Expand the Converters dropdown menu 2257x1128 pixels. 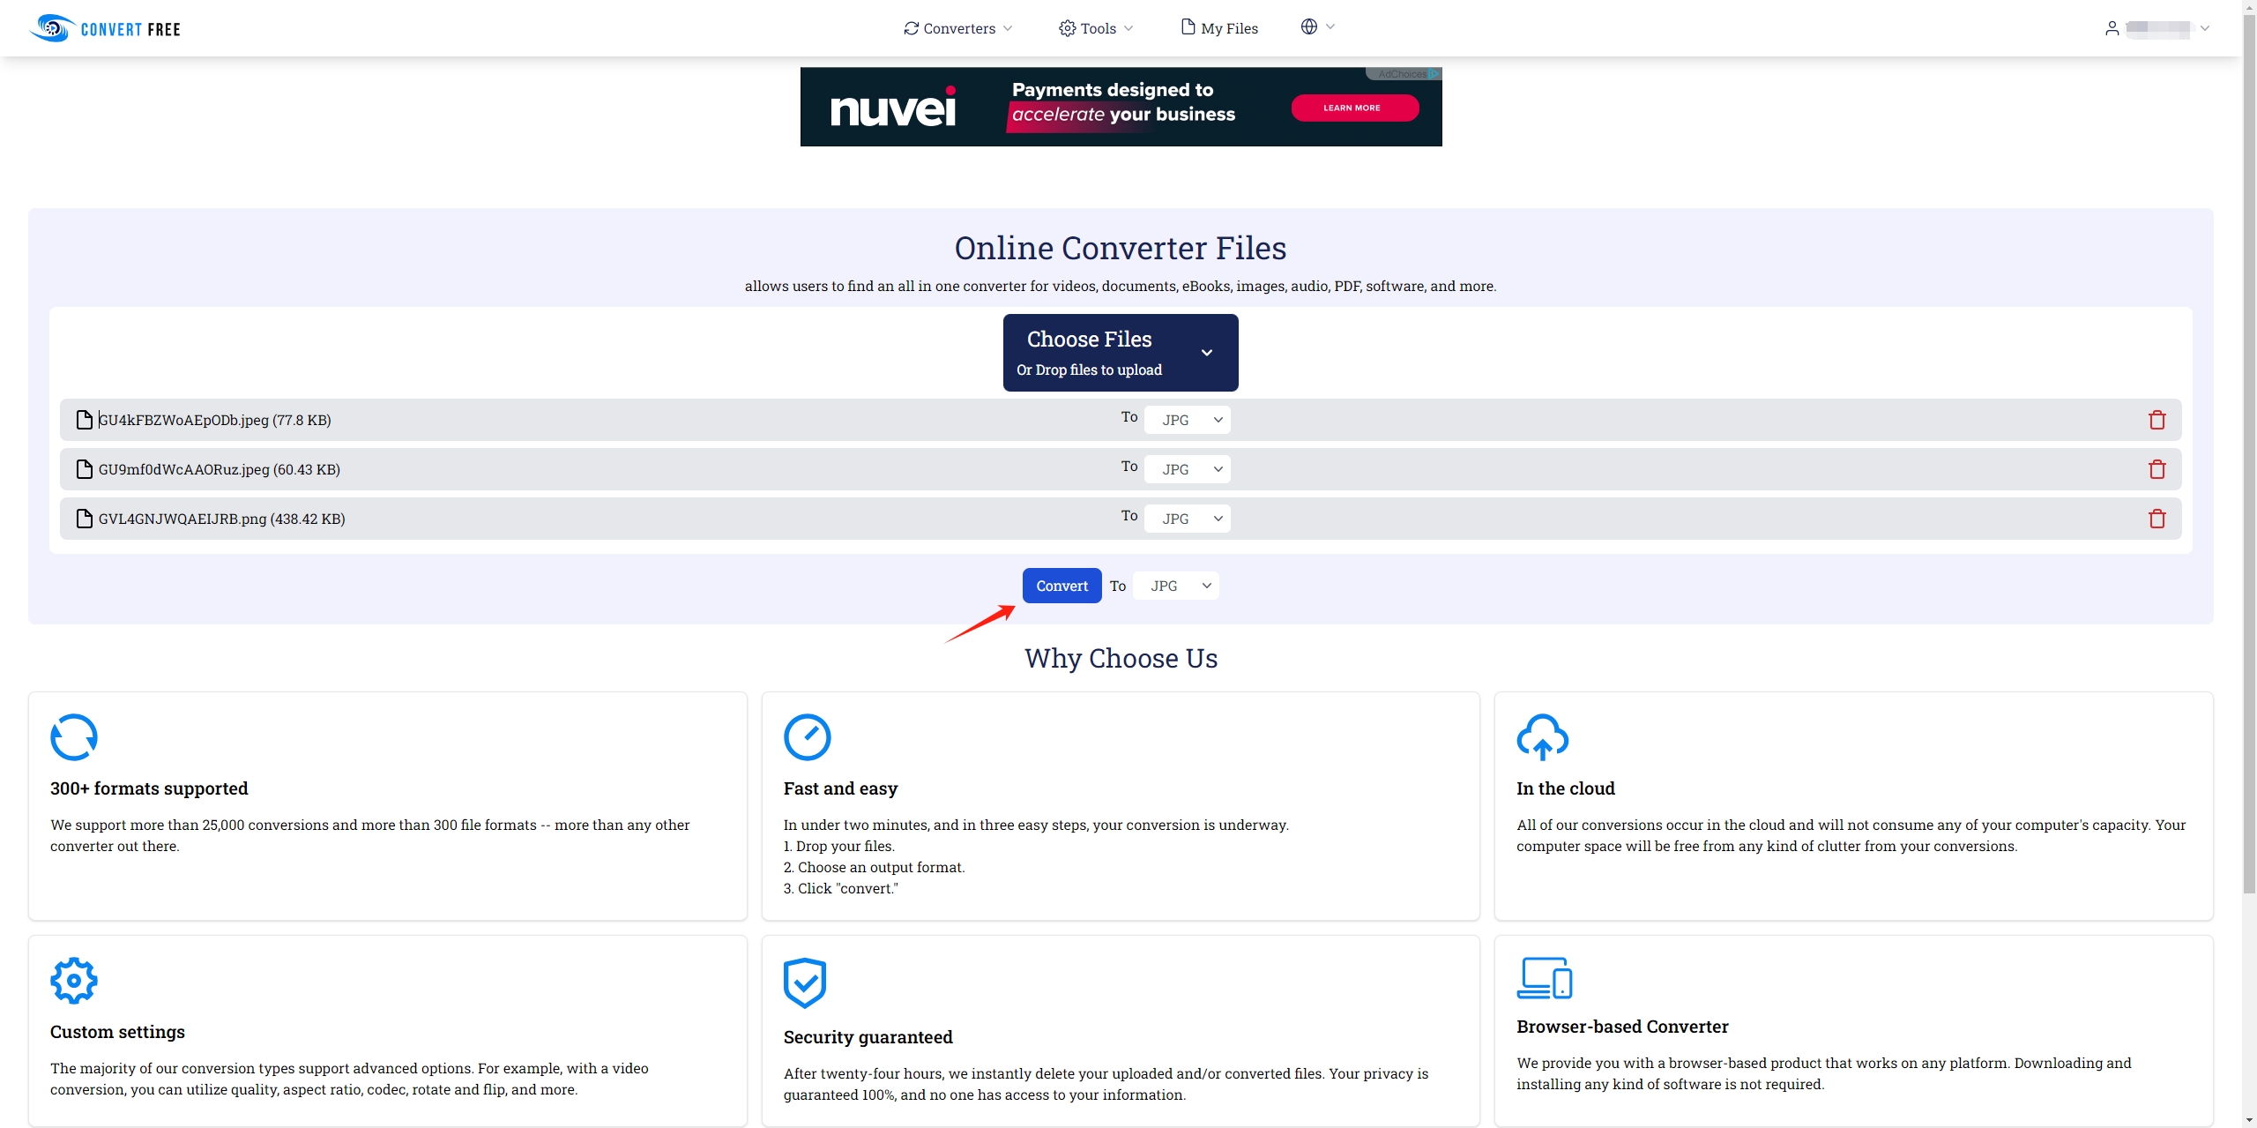(958, 27)
